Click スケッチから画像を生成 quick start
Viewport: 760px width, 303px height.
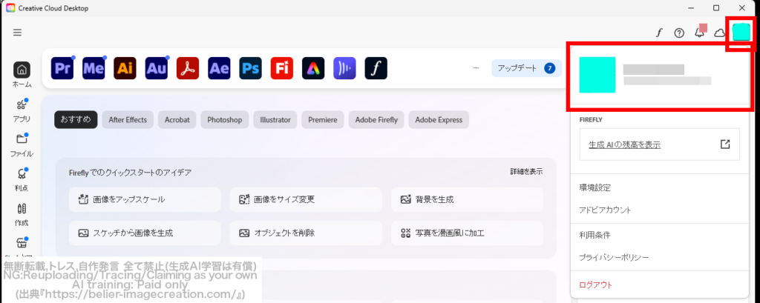coord(145,233)
